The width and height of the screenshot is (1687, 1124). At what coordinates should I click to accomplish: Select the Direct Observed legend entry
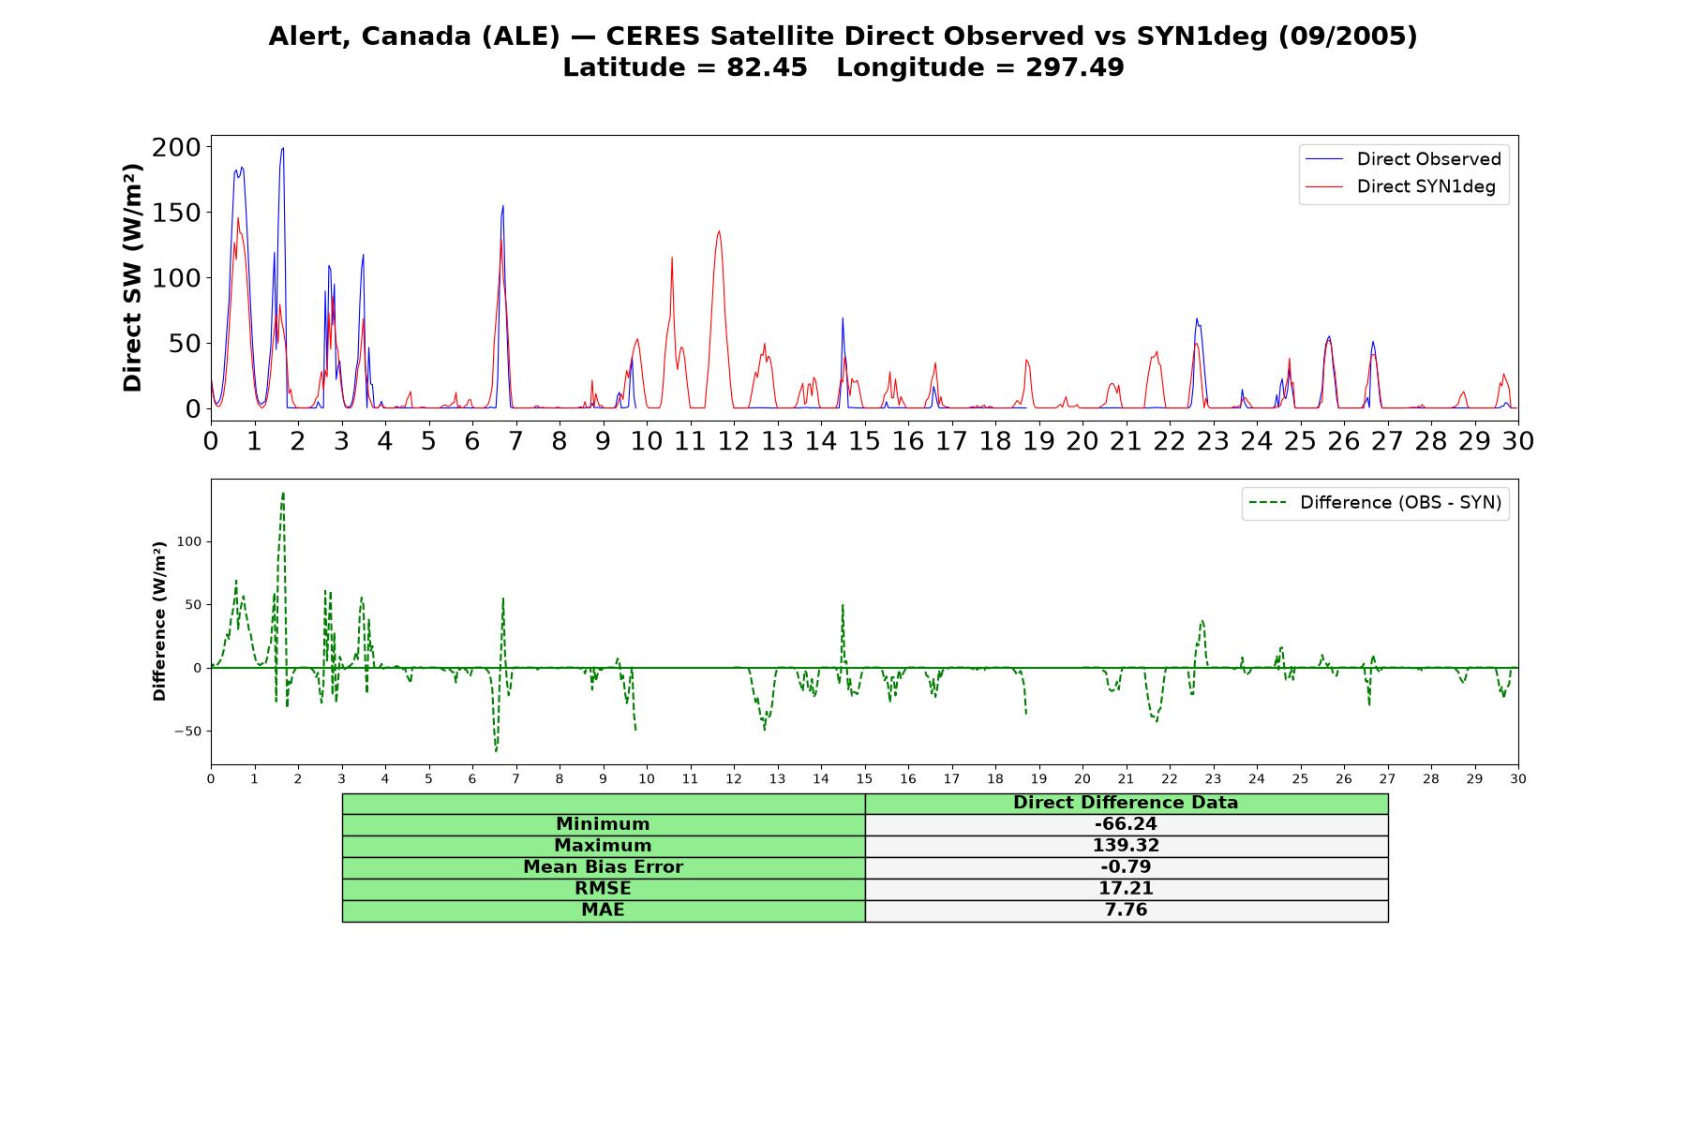1428,159
